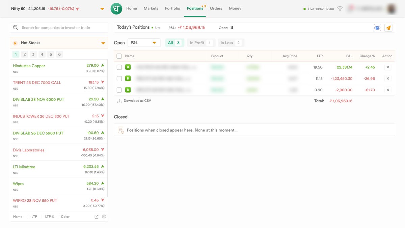The image size is (405, 228).
Task: Select watchlist page 6
Action: click(59, 54)
